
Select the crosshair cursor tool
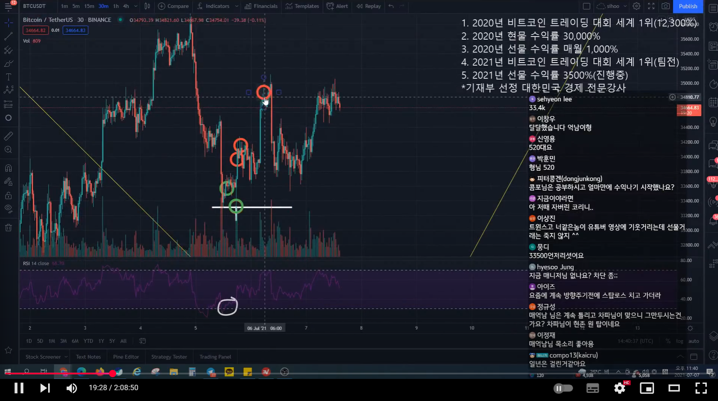tap(9, 23)
